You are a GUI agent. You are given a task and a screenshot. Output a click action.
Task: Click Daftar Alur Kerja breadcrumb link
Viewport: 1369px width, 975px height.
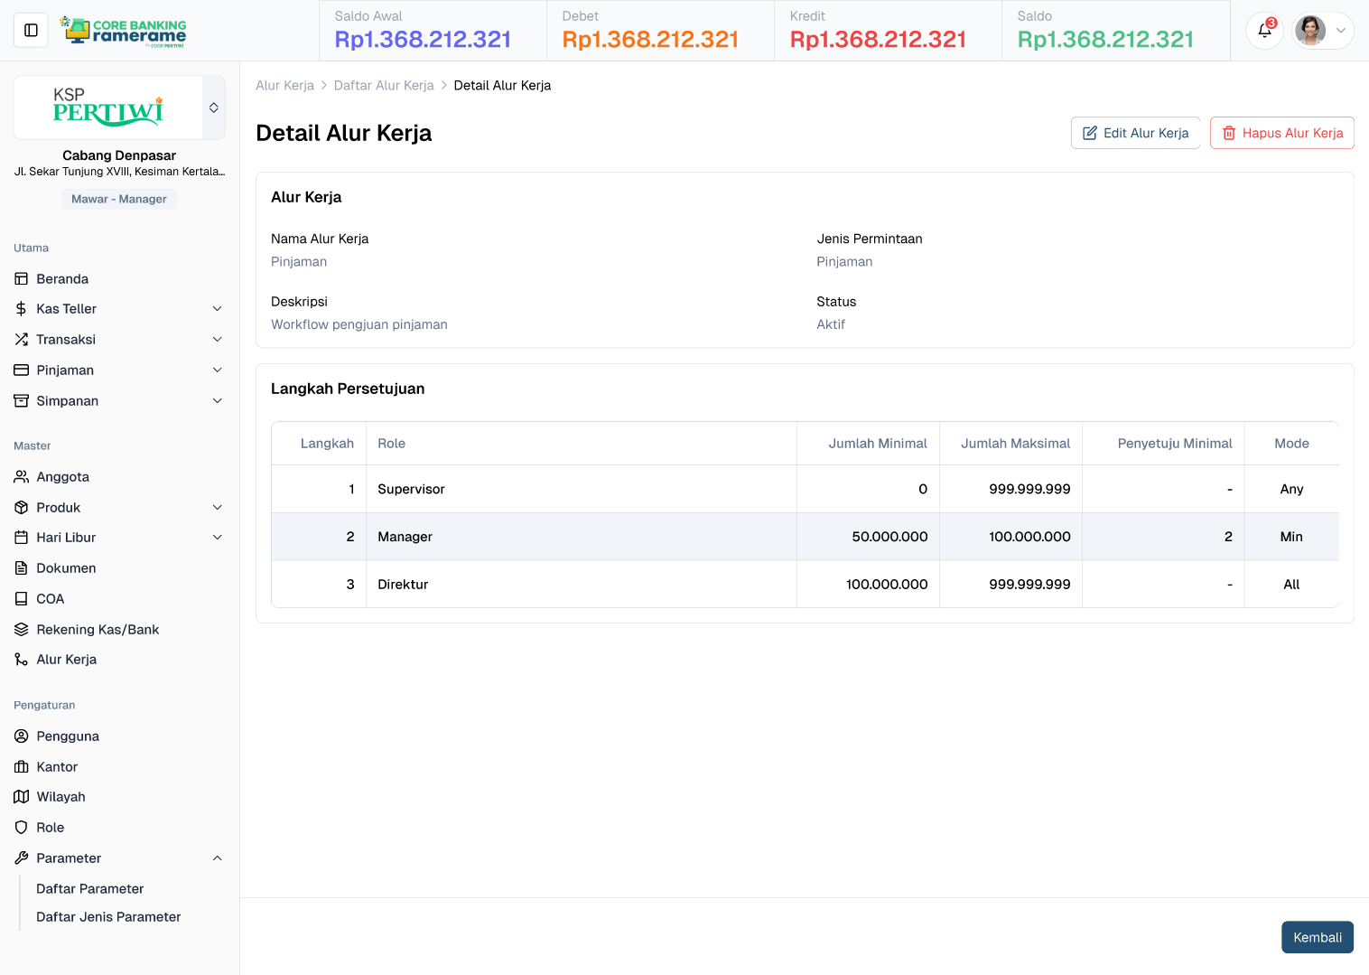click(x=384, y=86)
